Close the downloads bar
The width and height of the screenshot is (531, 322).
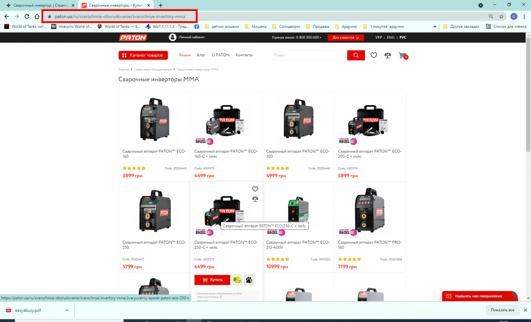[x=525, y=310]
